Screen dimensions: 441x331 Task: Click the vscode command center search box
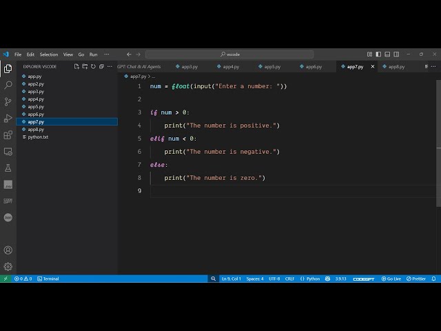click(229, 54)
